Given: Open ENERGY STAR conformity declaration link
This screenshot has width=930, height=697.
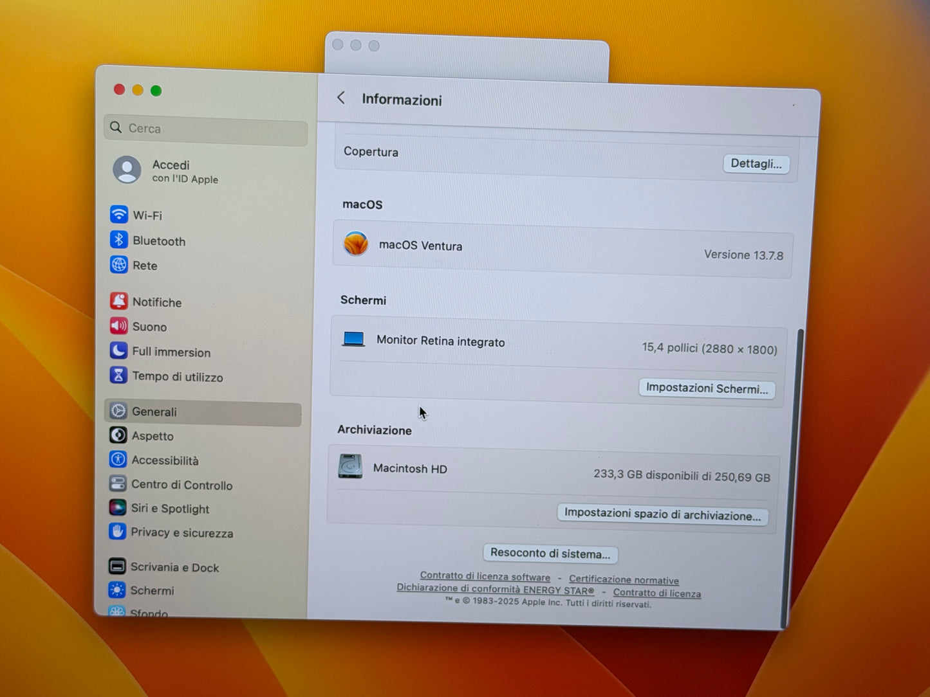Looking at the screenshot, I should (495, 588).
